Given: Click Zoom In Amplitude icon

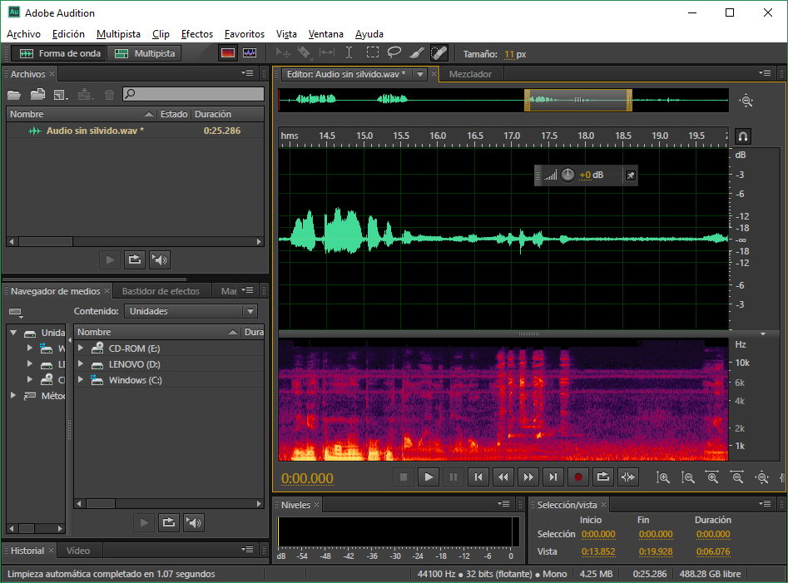Looking at the screenshot, I should click(663, 477).
